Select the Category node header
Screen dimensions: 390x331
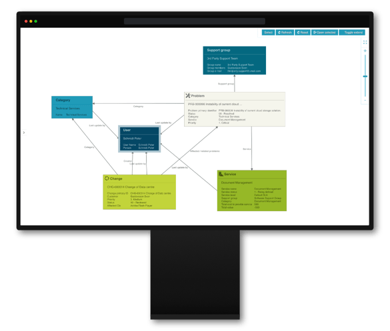click(72, 100)
